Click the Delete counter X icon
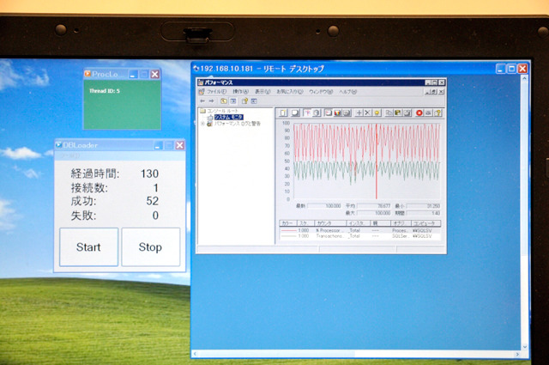Screen dimensions: 549x365 pyautogui.click(x=367, y=113)
